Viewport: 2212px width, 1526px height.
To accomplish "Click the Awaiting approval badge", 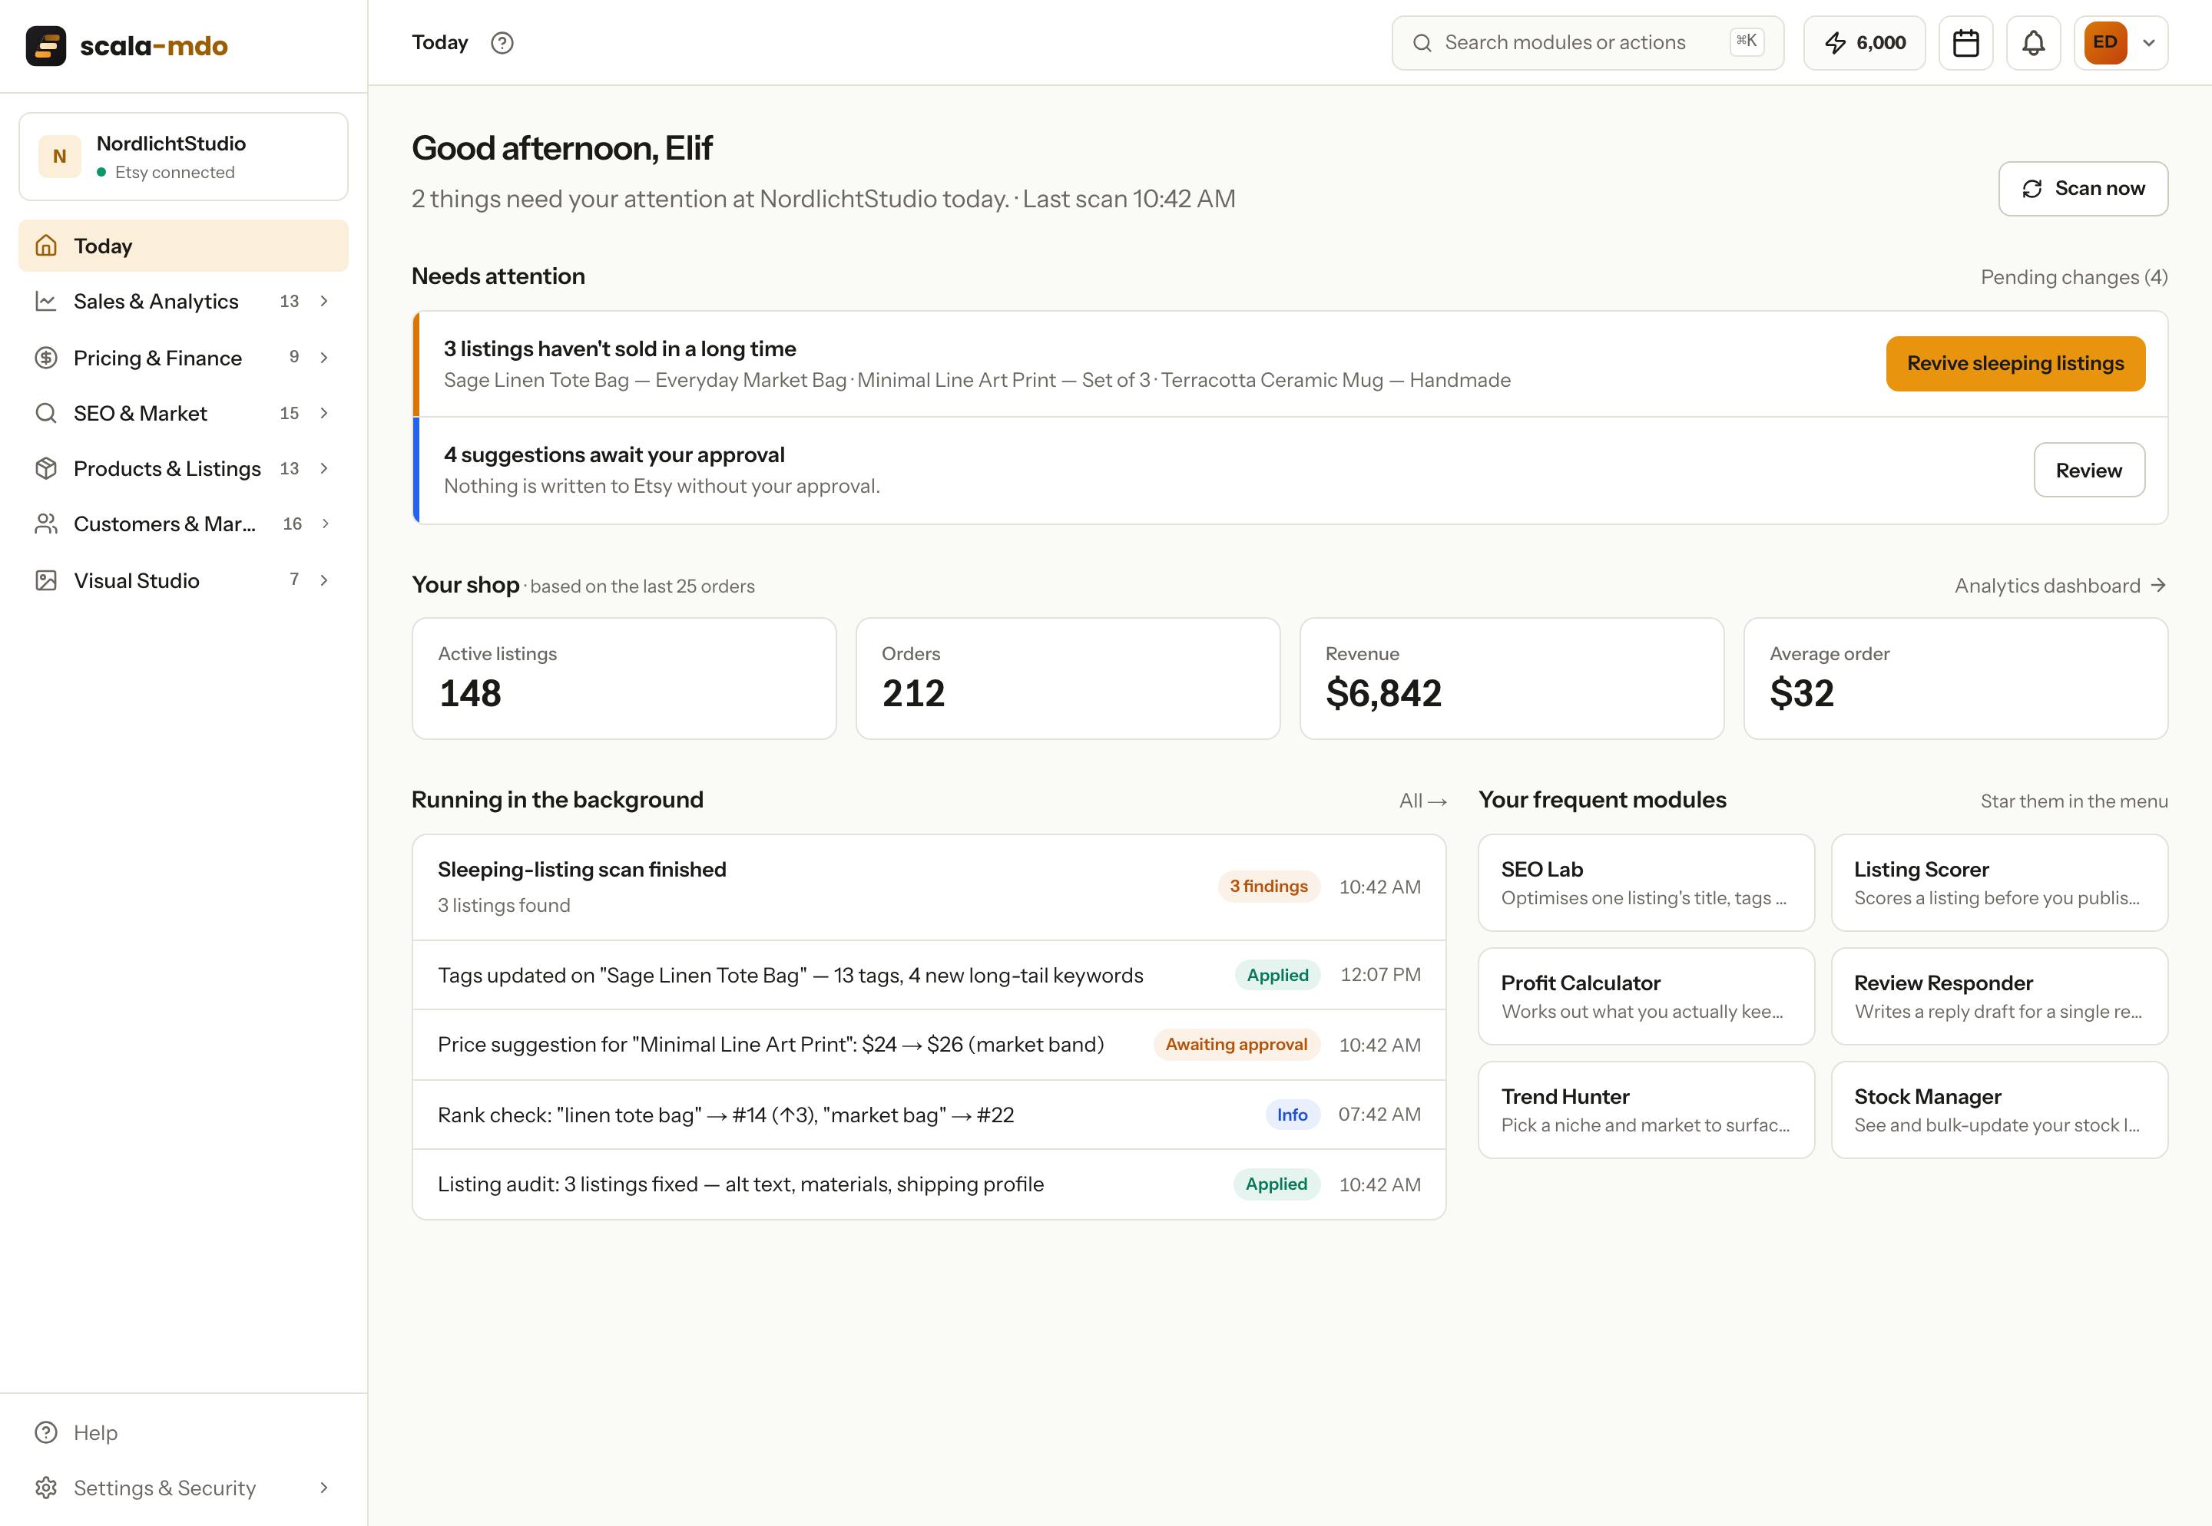I will [1236, 1045].
